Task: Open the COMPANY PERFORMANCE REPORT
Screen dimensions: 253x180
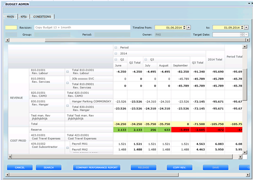Action: click(96, 168)
